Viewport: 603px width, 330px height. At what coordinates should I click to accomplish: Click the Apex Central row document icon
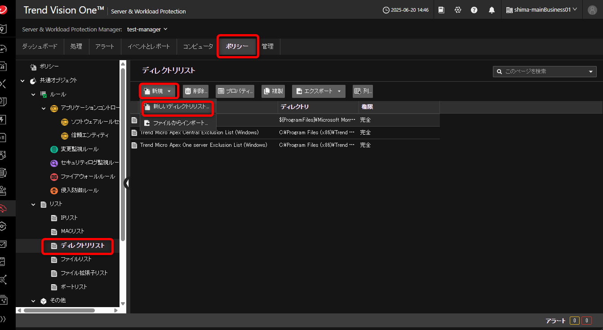click(134, 132)
